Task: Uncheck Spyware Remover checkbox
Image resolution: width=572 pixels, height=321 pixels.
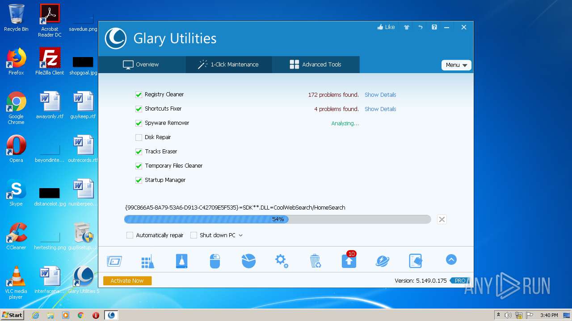Action: (139, 123)
